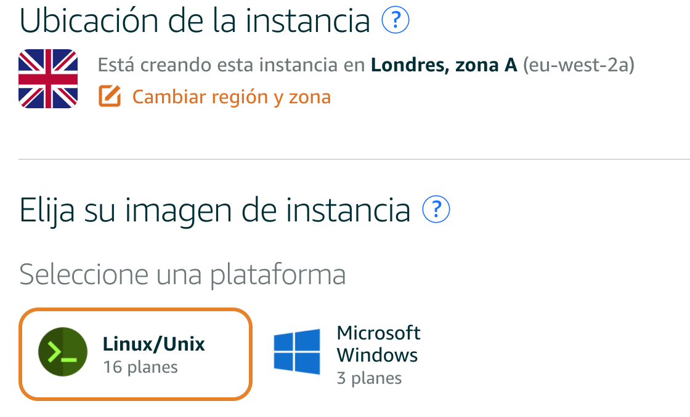This screenshot has height=417, width=690.
Task: Click the United Kingdom flag icon
Action: pos(48,79)
